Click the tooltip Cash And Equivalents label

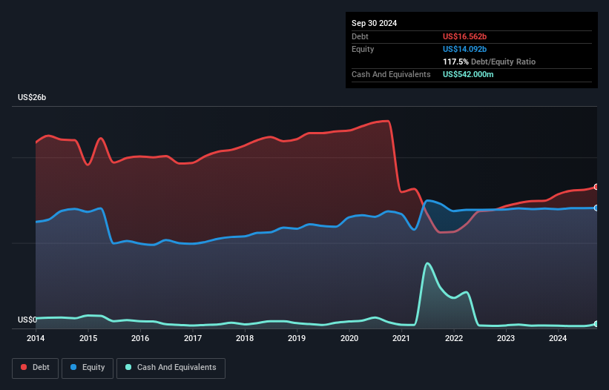click(x=391, y=74)
